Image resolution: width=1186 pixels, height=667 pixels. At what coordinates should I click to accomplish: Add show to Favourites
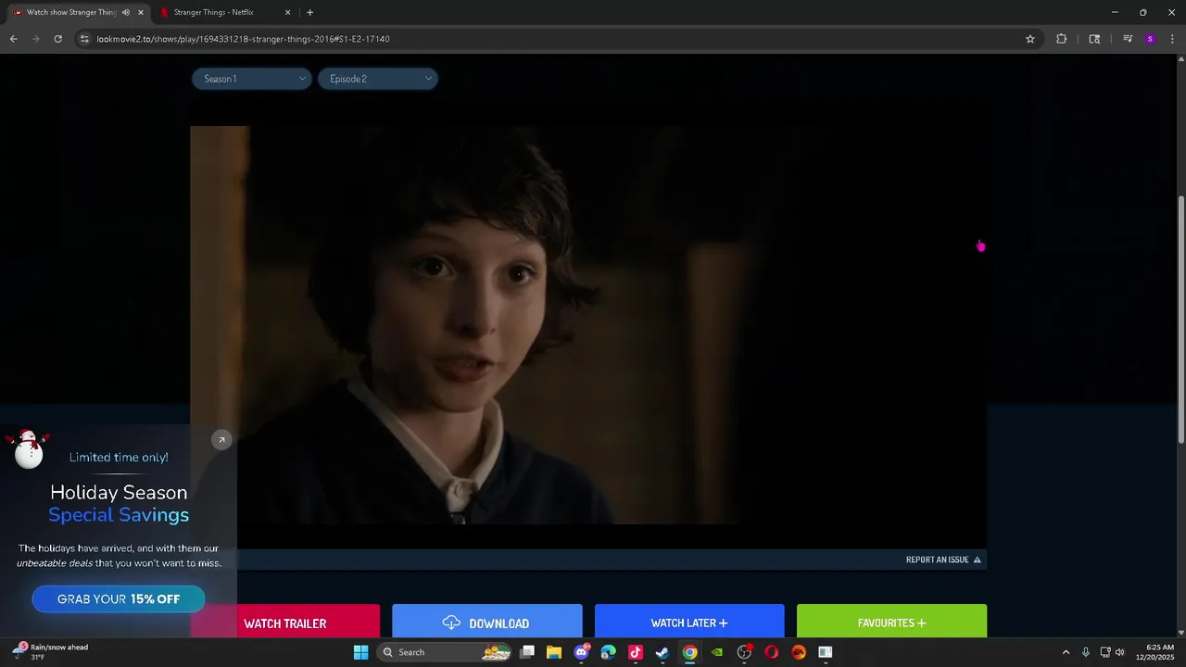[x=891, y=623]
